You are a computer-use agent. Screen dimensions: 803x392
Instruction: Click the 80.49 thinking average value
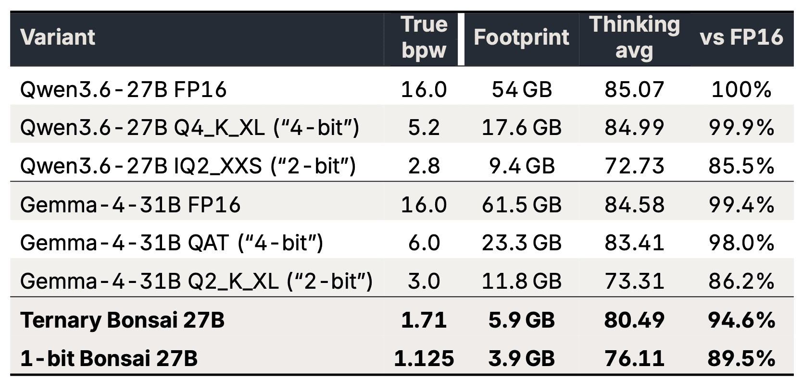(635, 320)
